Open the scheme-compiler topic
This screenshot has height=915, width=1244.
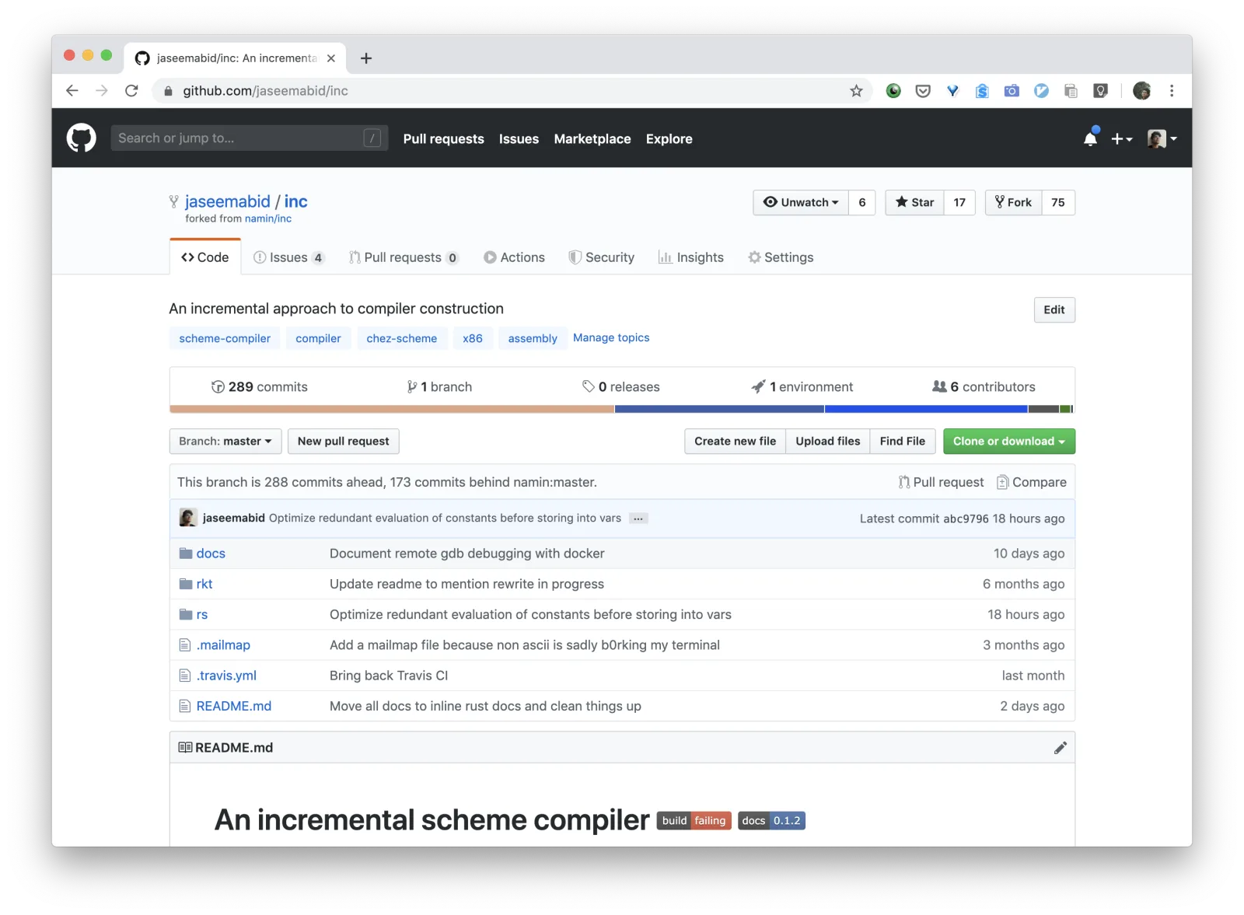[x=225, y=338]
